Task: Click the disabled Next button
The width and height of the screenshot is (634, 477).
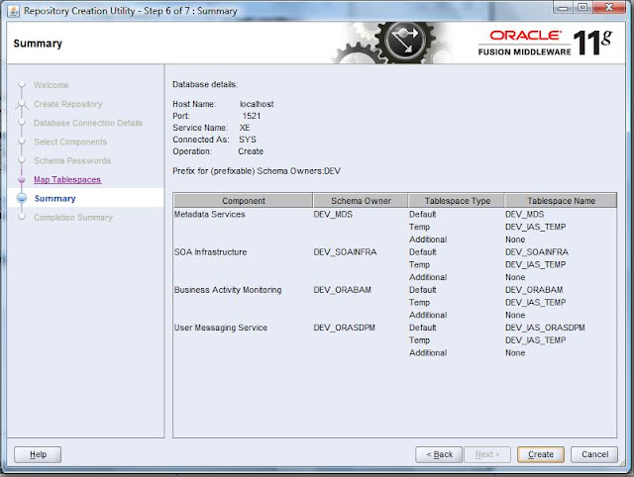Action: tap(487, 454)
